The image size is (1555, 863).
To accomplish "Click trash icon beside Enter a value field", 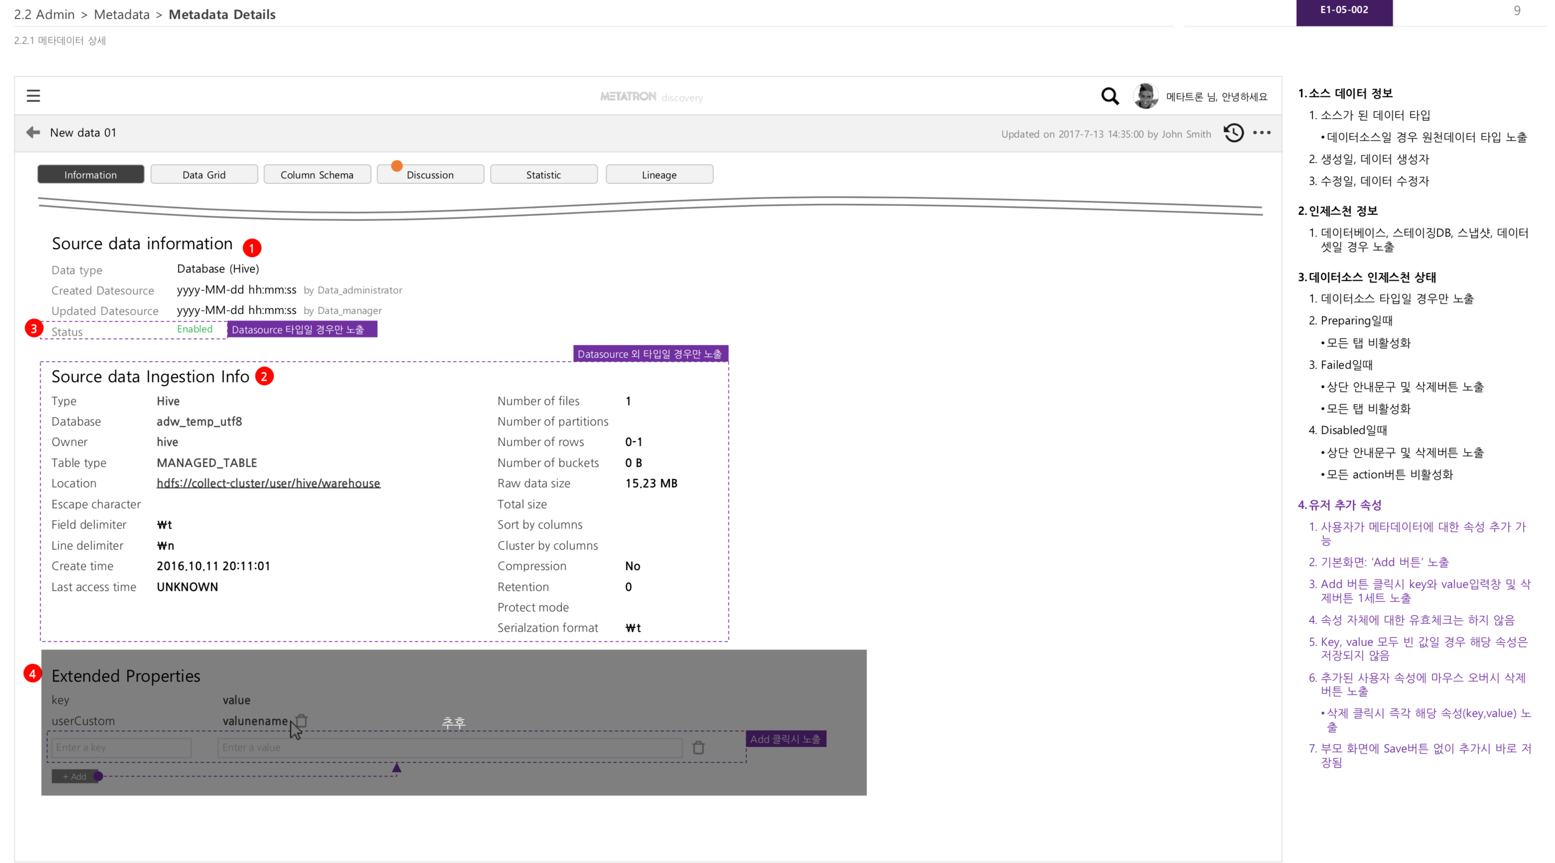I will [x=698, y=748].
